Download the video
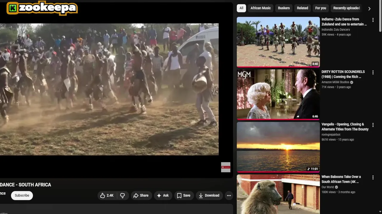Image resolution: width=382 pixels, height=214 pixels. pos(209,195)
